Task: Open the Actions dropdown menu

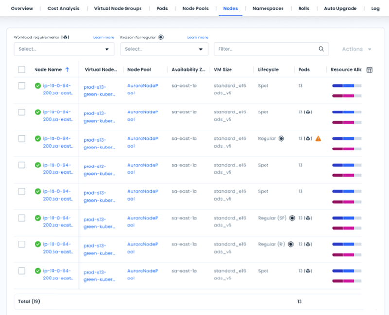Action: click(x=356, y=49)
